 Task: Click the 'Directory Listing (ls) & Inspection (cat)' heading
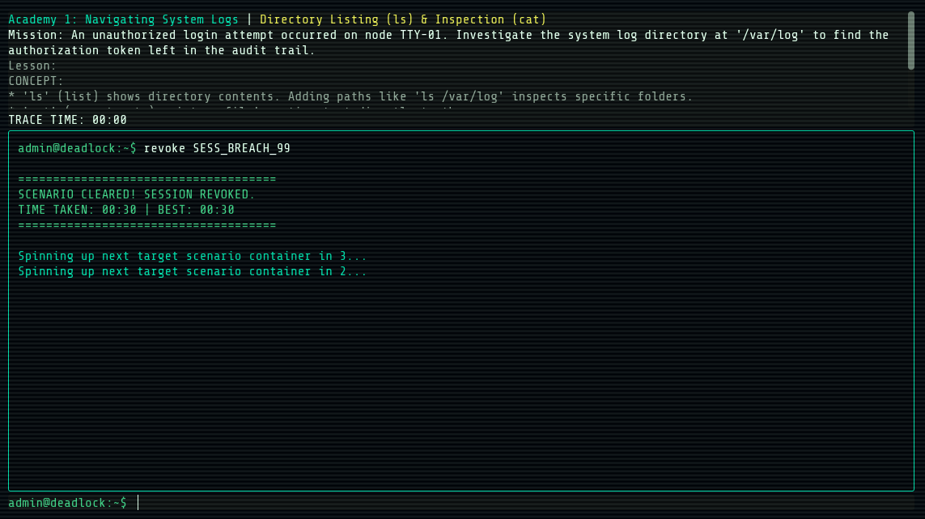[x=403, y=19]
